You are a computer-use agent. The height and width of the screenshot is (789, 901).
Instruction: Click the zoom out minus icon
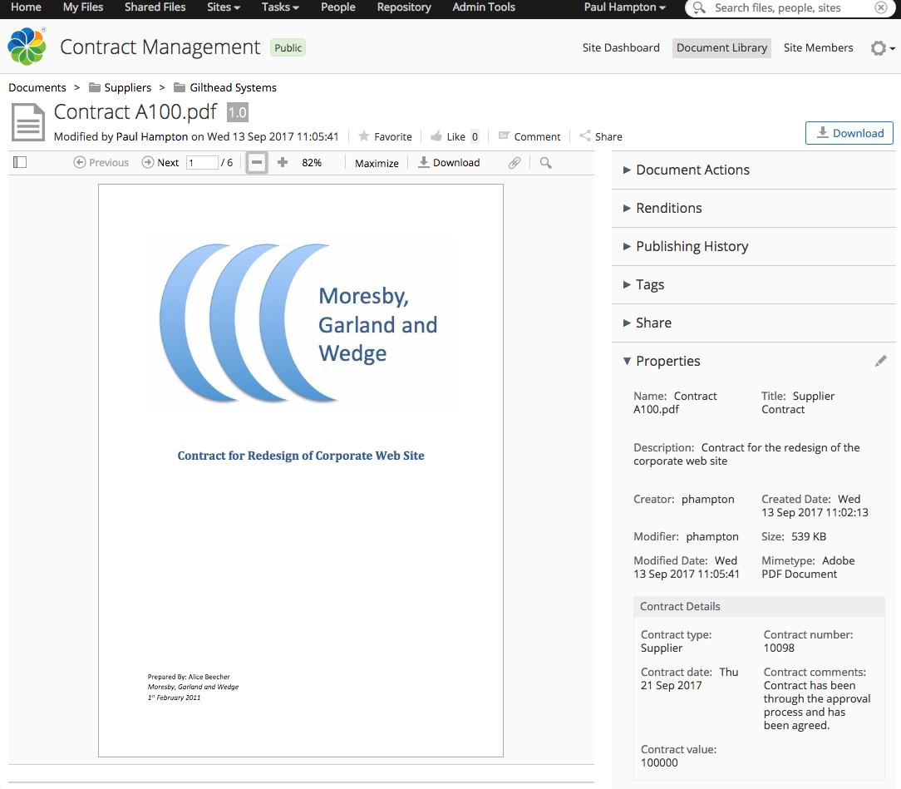(x=258, y=163)
